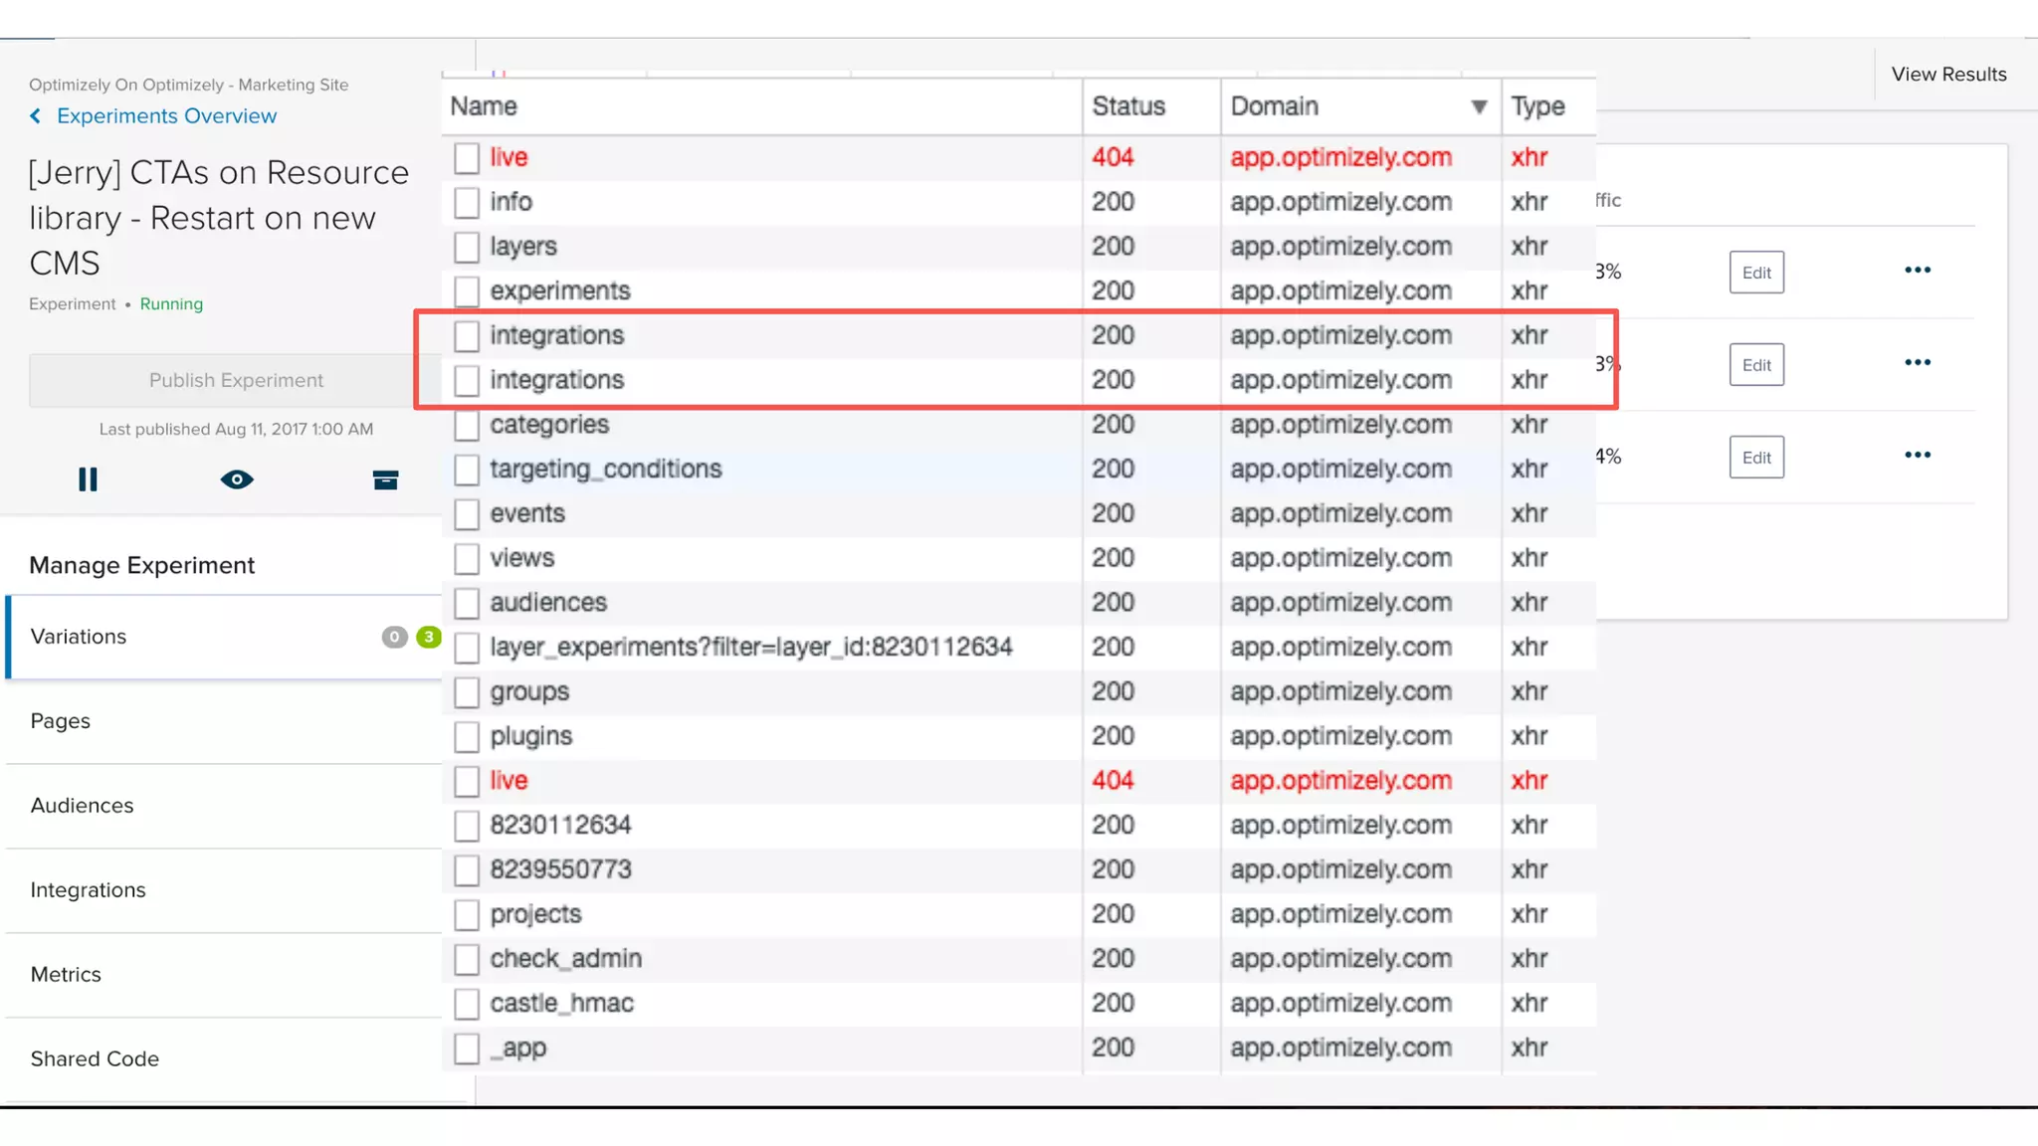Click the pause experiment icon
Image resolution: width=2038 pixels, height=1146 pixels.
click(x=88, y=479)
